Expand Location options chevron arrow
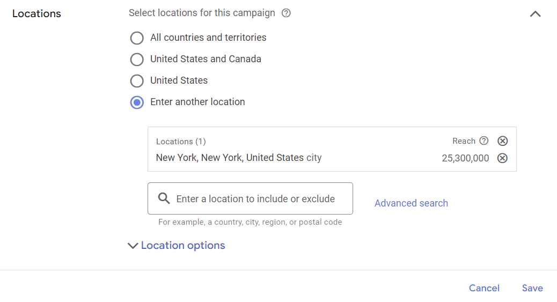Image resolution: width=557 pixels, height=302 pixels. (x=133, y=246)
